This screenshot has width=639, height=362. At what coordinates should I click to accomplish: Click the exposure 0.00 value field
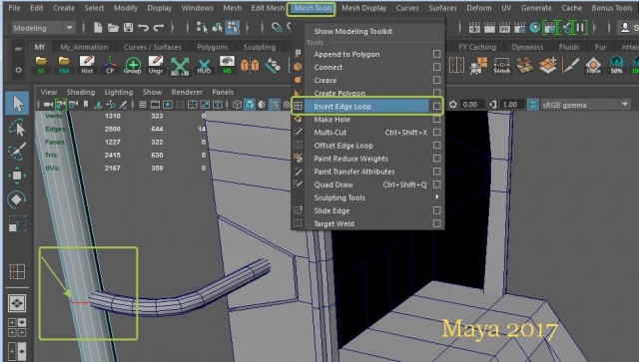471,105
